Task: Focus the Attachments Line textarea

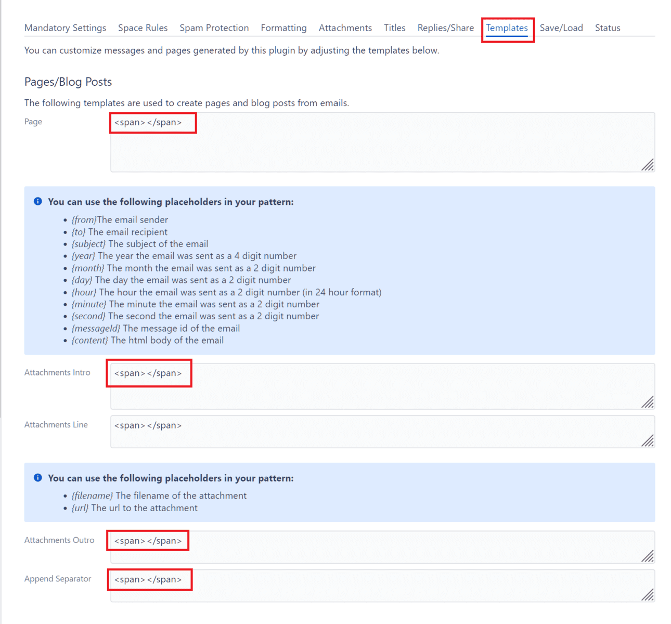Action: (382, 432)
